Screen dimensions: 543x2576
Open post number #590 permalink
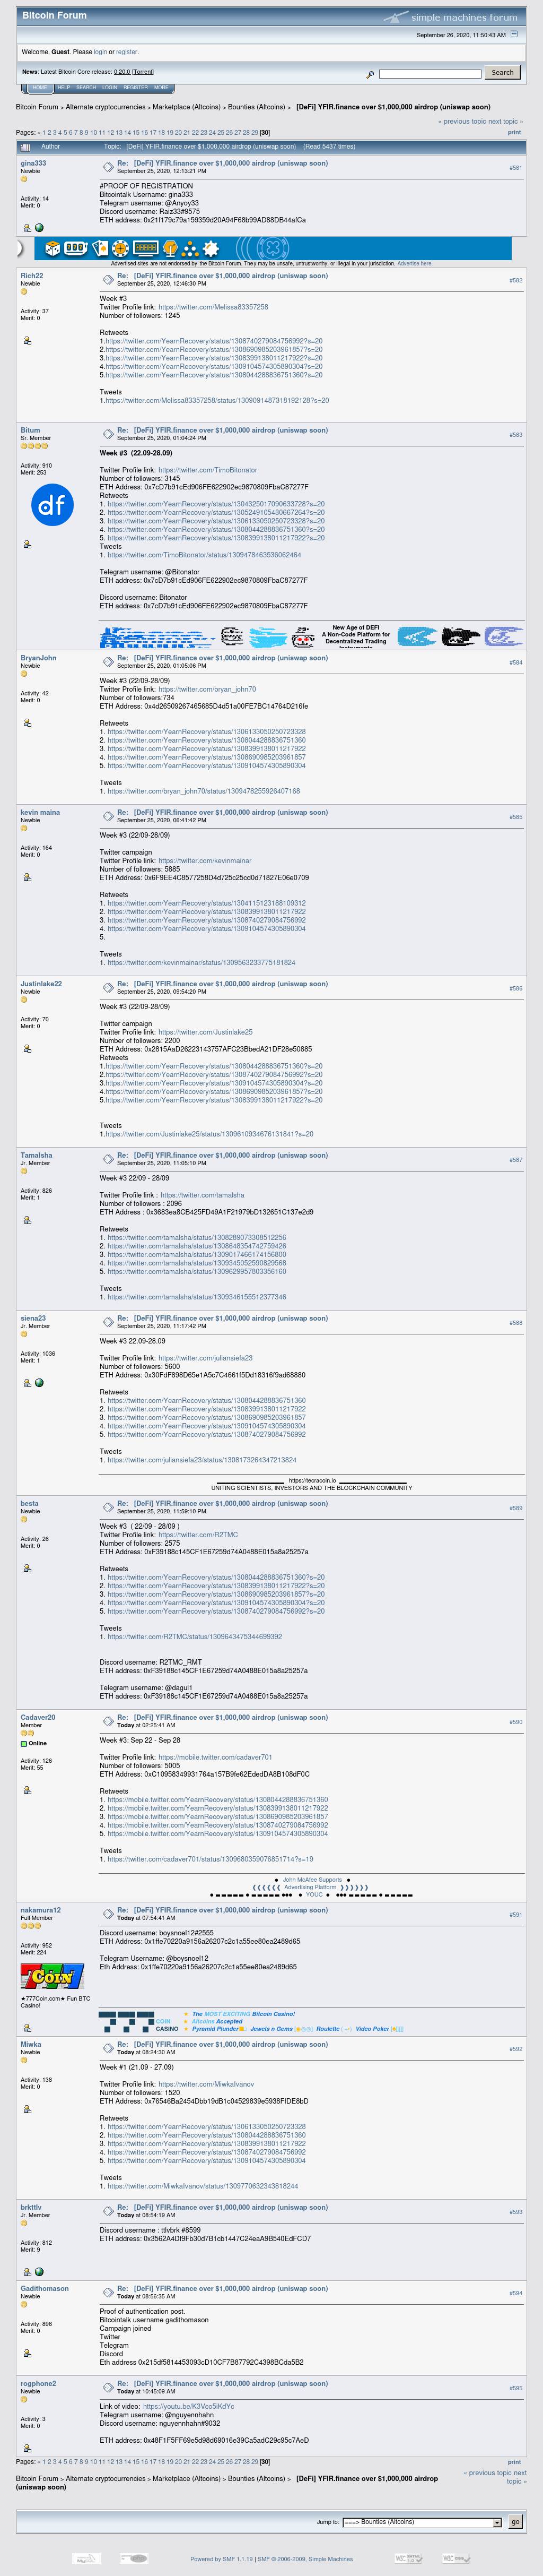click(515, 1722)
